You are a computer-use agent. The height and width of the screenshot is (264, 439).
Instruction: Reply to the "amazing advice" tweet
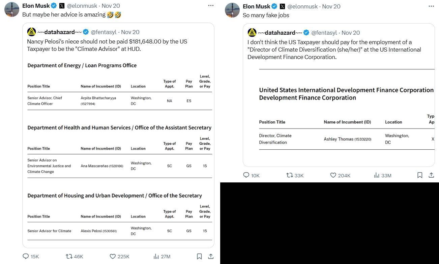pyautogui.click(x=26, y=257)
